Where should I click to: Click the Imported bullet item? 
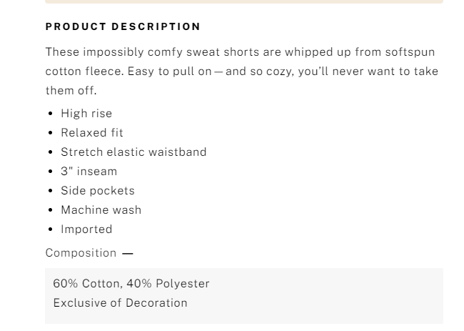point(86,229)
